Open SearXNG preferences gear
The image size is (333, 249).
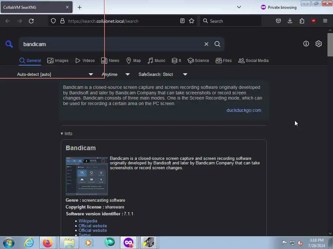click(x=318, y=44)
